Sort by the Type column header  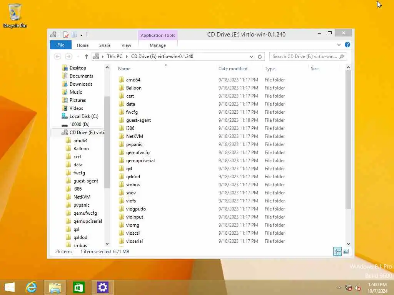pos(285,68)
